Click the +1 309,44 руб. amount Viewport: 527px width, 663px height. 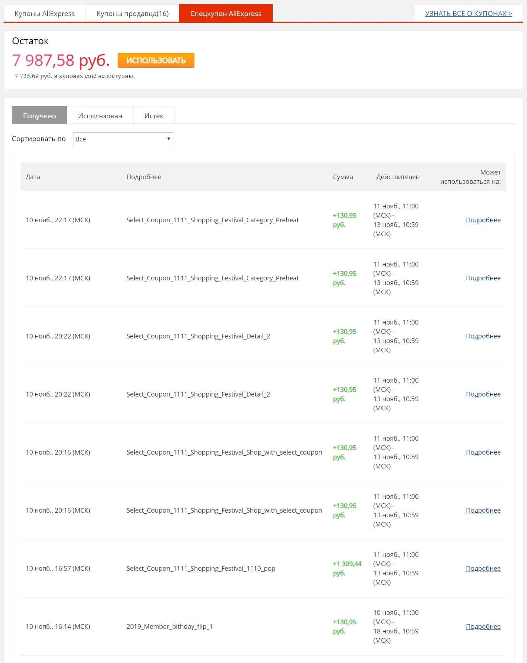tap(347, 568)
